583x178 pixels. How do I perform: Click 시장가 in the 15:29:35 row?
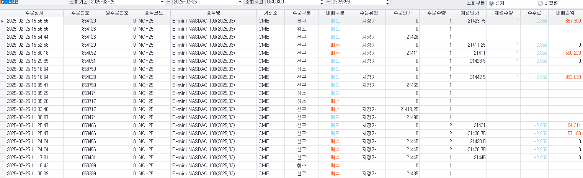[369, 61]
